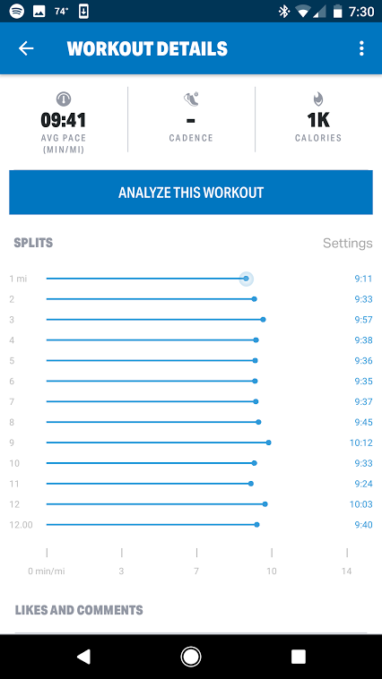The image size is (382, 679).
Task: Click Analyze This Workout button
Action: click(x=191, y=193)
